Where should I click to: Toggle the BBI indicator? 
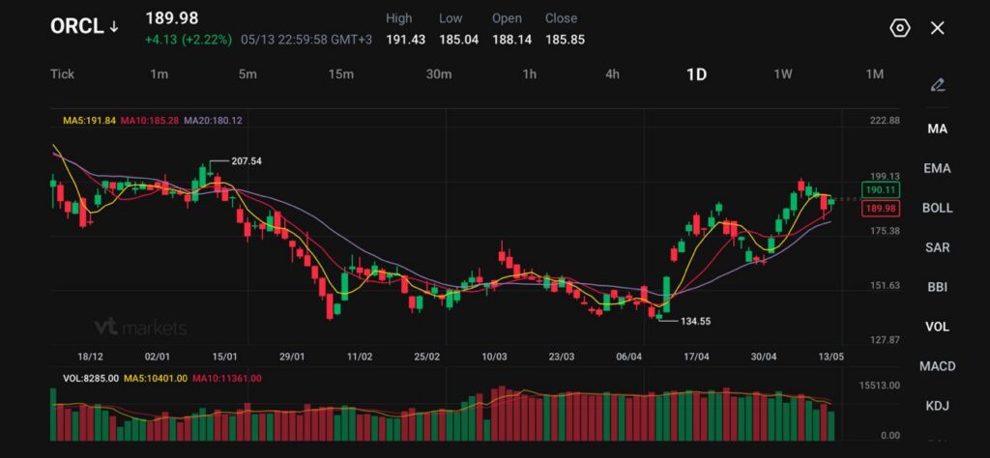pyautogui.click(x=938, y=287)
